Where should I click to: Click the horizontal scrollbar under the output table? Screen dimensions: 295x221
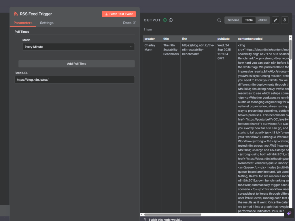coord(173,214)
